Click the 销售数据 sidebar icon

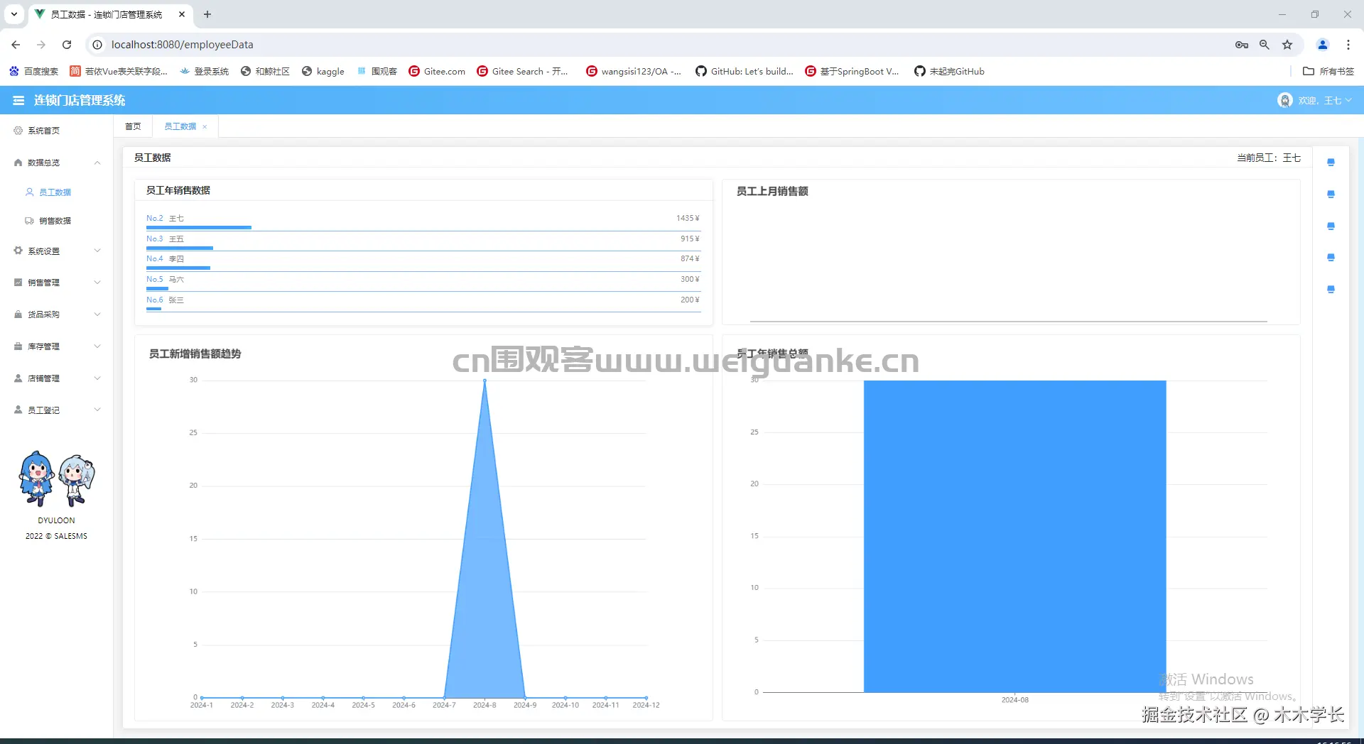30,221
